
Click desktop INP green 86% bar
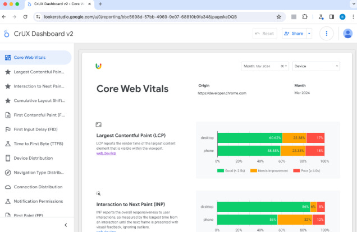pos(264,207)
